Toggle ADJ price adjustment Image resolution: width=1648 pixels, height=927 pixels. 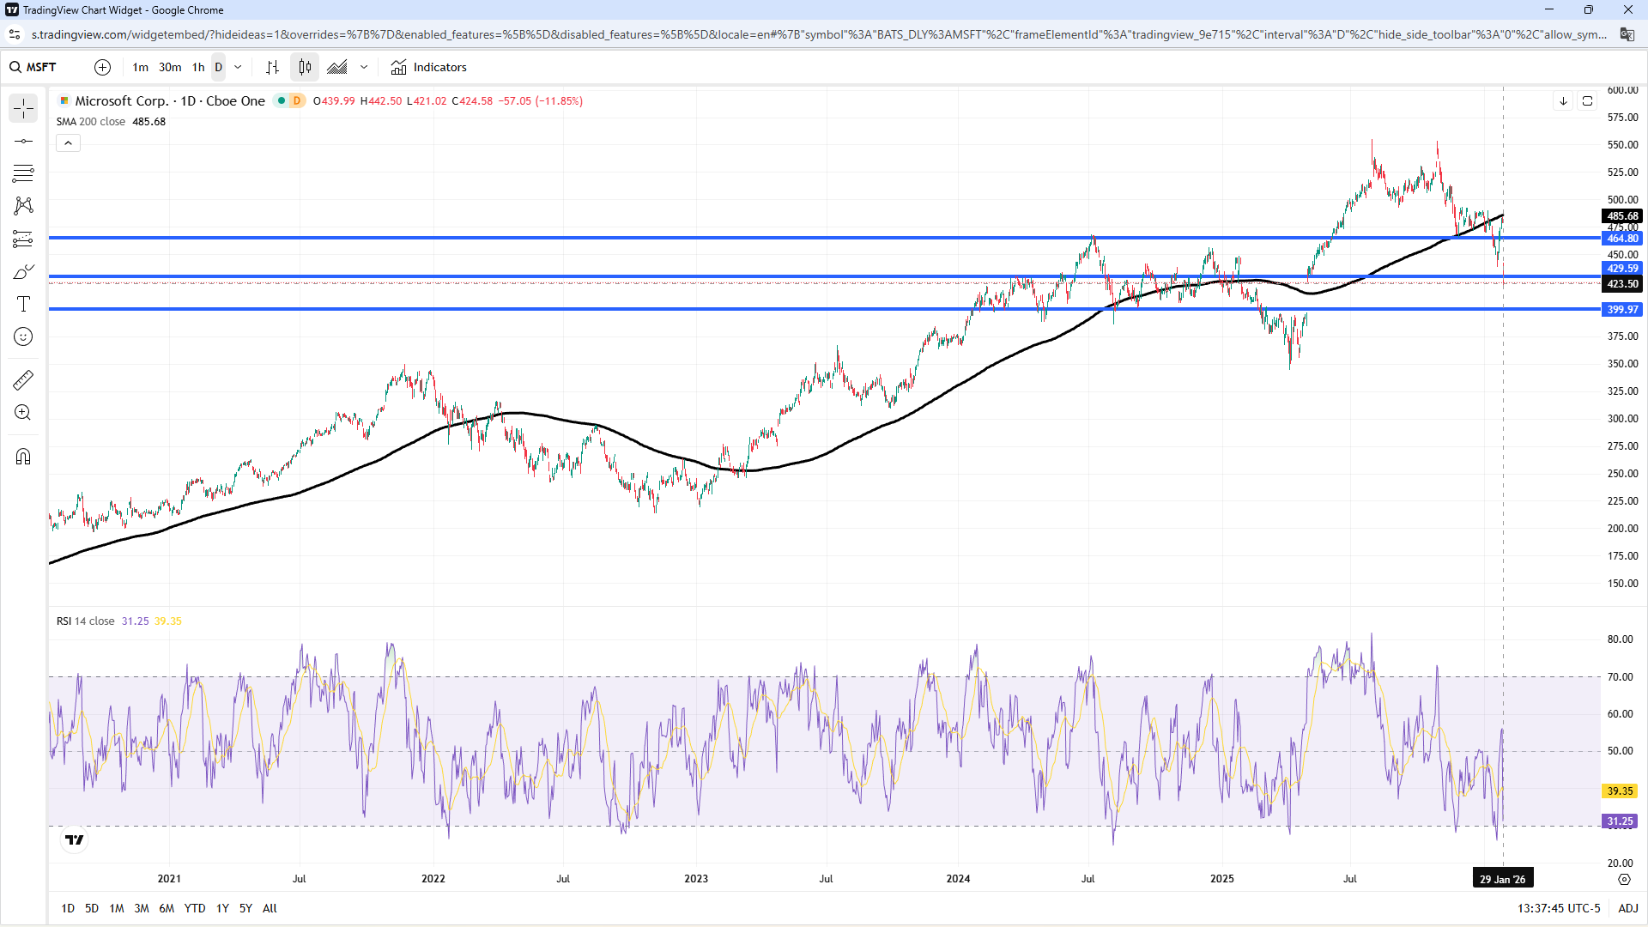1627,908
